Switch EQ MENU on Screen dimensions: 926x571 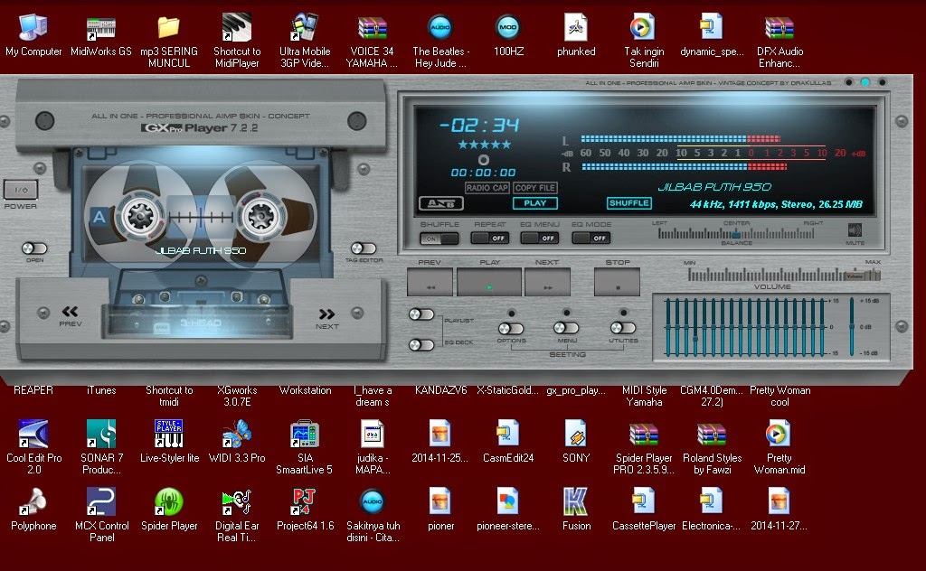540,239
